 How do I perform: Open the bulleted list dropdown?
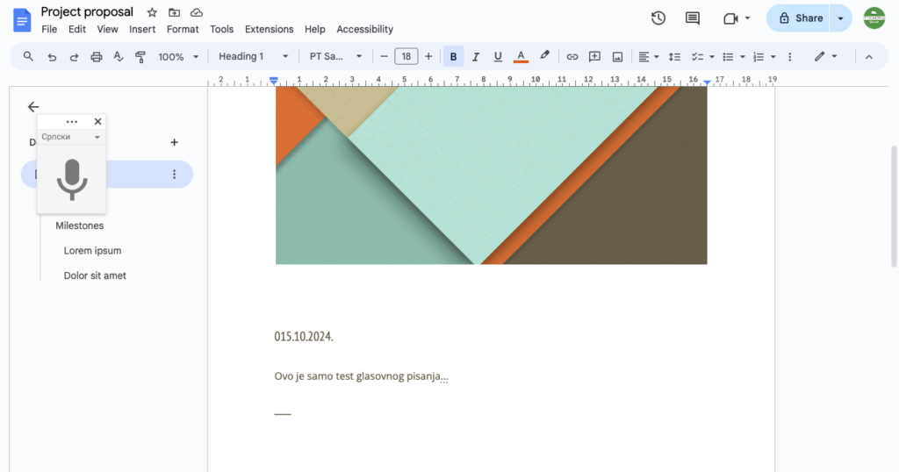(733, 57)
